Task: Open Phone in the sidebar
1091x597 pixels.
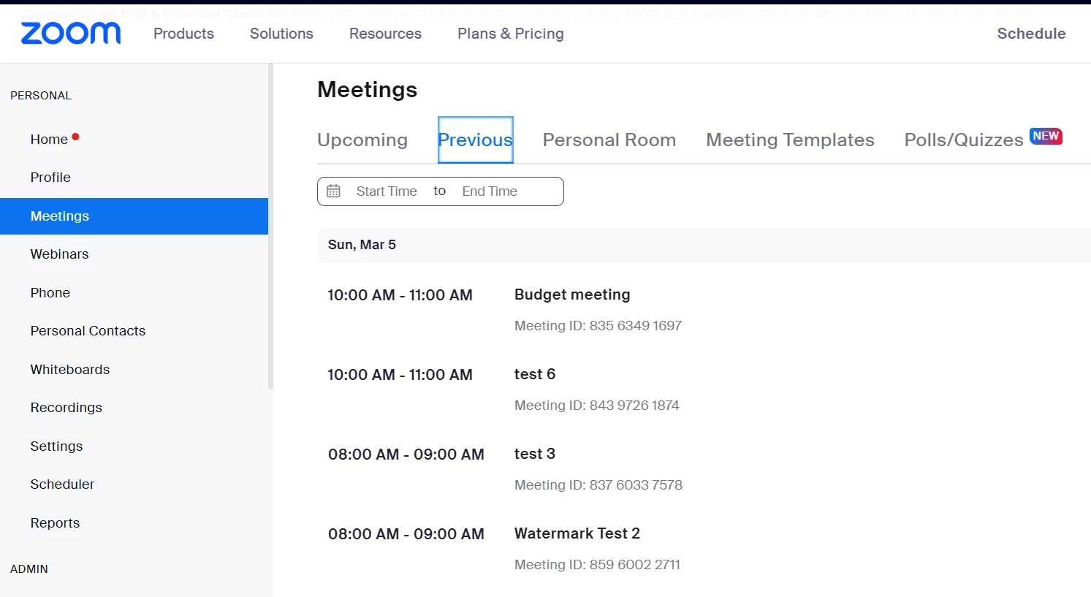Action: pos(50,293)
